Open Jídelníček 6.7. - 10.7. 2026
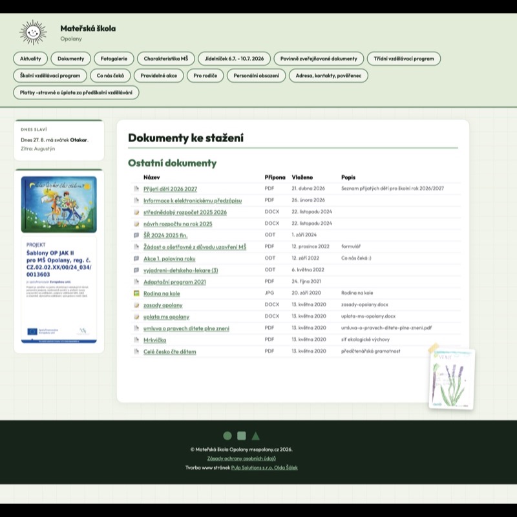 coord(234,59)
